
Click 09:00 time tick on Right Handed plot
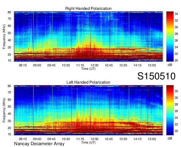click(x=37, y=65)
